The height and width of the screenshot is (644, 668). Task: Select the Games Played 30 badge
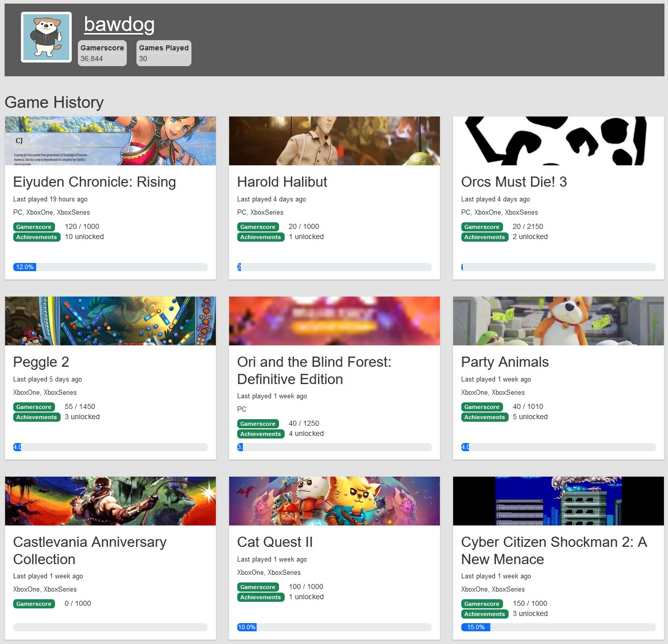point(164,53)
